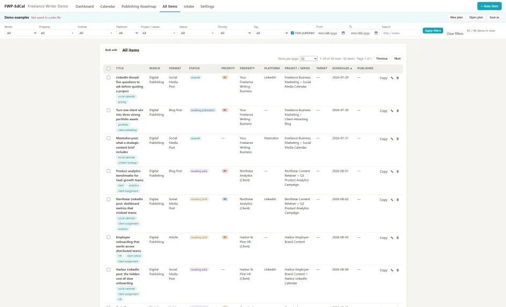The width and height of the screenshot is (506, 307).
Task: Open the Priority filter dropdown
Action: point(234,33)
